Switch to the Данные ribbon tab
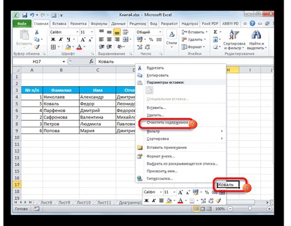 tap(118, 24)
